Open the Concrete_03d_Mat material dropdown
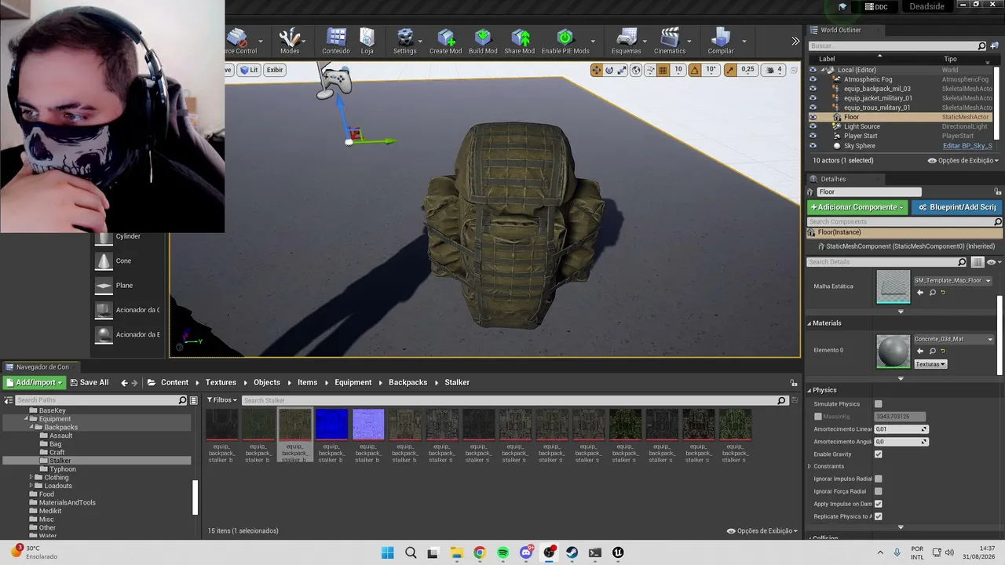This screenshot has width=1005, height=565. [954, 339]
